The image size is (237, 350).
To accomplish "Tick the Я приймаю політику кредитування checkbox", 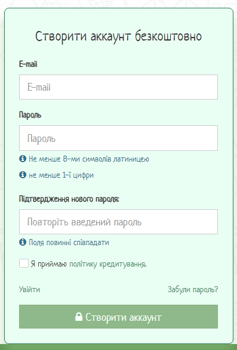I will 24,263.
